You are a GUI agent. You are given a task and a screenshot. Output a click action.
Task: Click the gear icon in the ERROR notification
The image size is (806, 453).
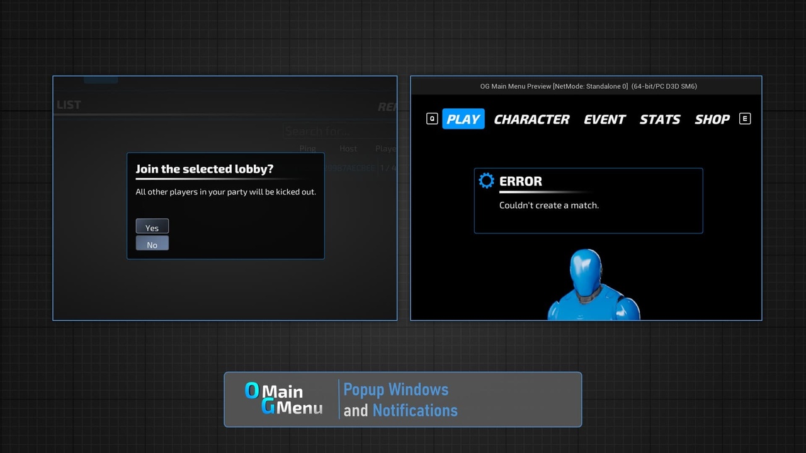[485, 181]
